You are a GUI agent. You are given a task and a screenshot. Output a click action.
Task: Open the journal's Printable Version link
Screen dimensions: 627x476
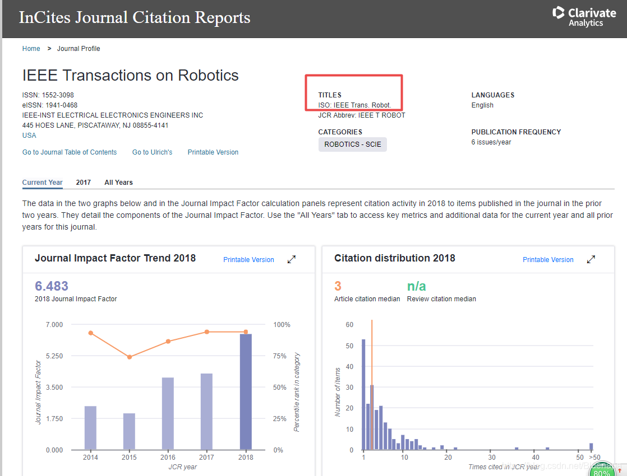point(213,152)
